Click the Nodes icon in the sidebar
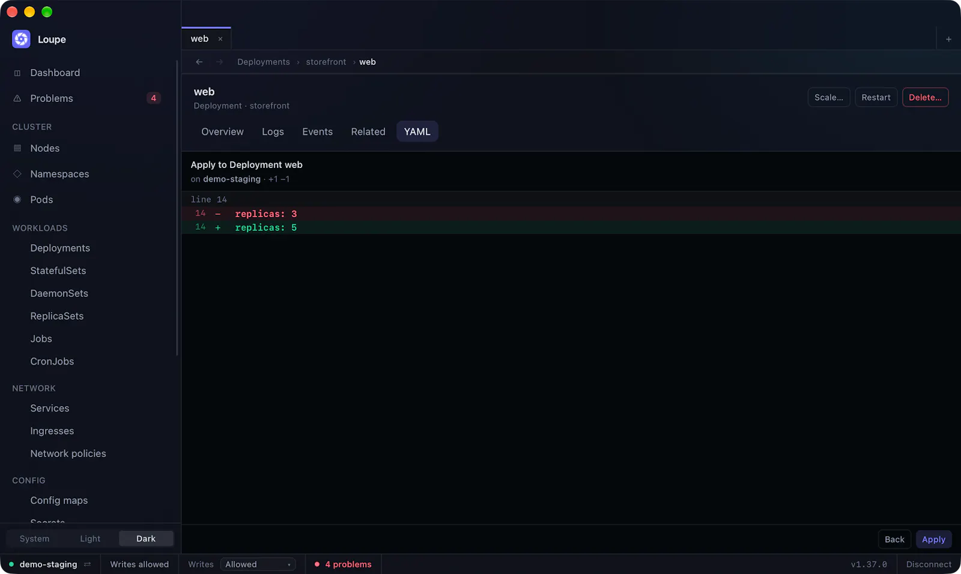The height and width of the screenshot is (574, 961). point(17,148)
